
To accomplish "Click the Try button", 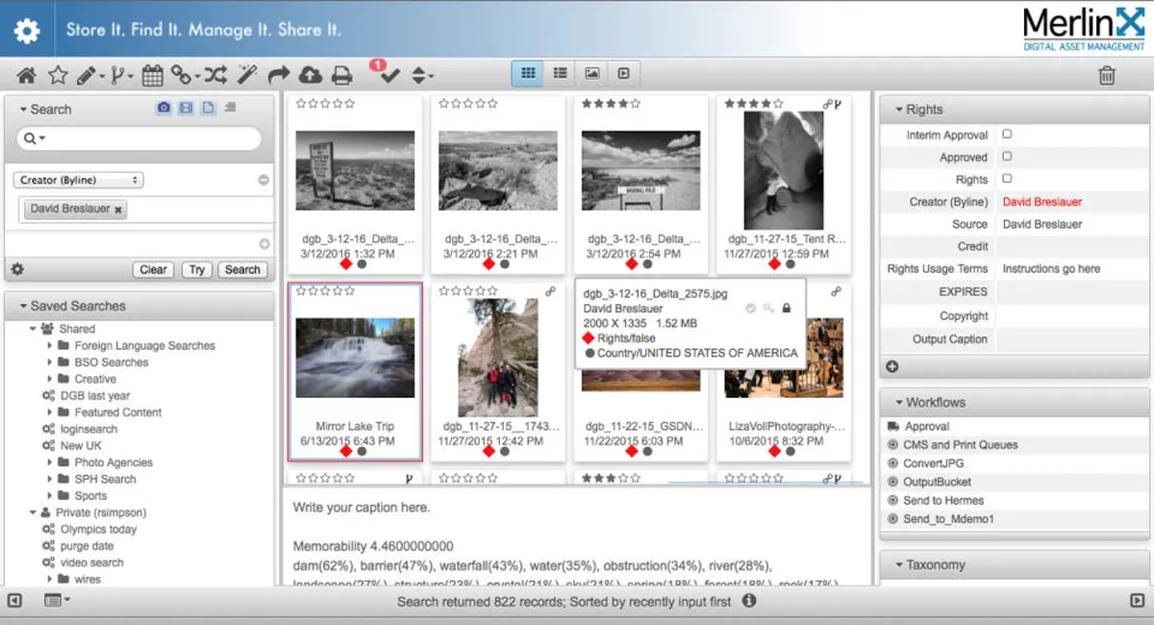I will [x=196, y=270].
